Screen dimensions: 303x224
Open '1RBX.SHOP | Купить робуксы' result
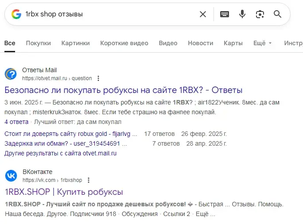64,192
